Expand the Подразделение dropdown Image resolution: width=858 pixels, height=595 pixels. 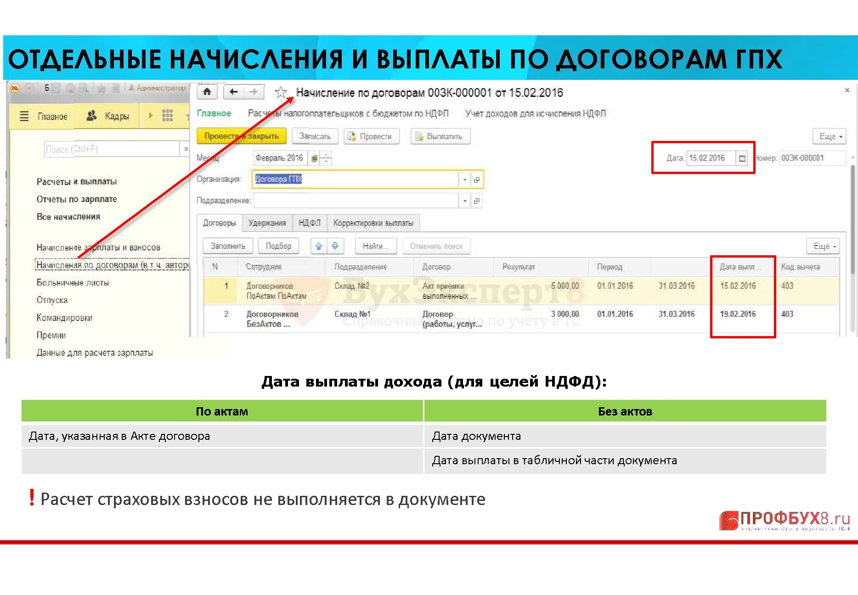465,201
